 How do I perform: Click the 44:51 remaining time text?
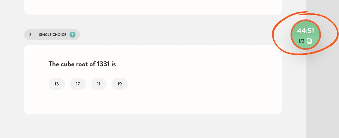click(x=306, y=31)
